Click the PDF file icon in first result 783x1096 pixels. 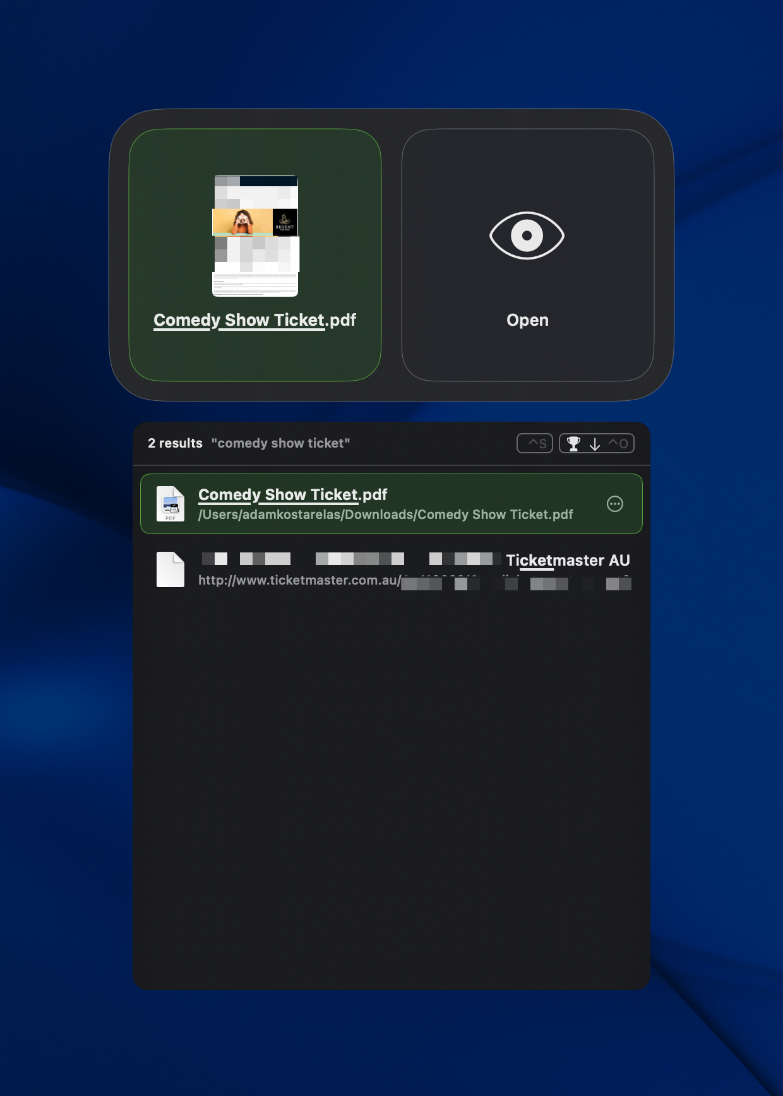(x=170, y=504)
